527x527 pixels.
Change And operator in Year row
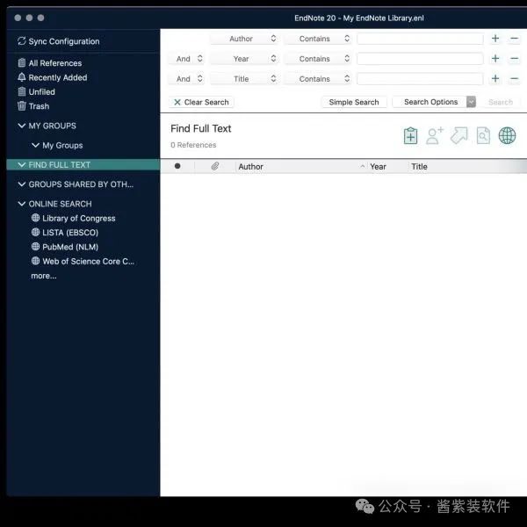click(x=187, y=59)
